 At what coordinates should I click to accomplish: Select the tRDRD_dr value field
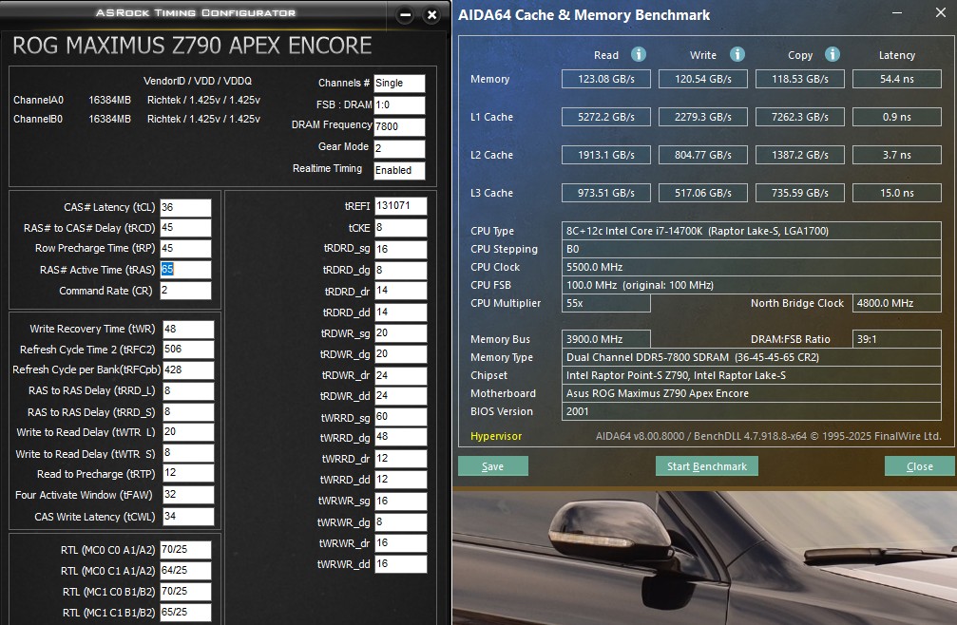tap(400, 291)
